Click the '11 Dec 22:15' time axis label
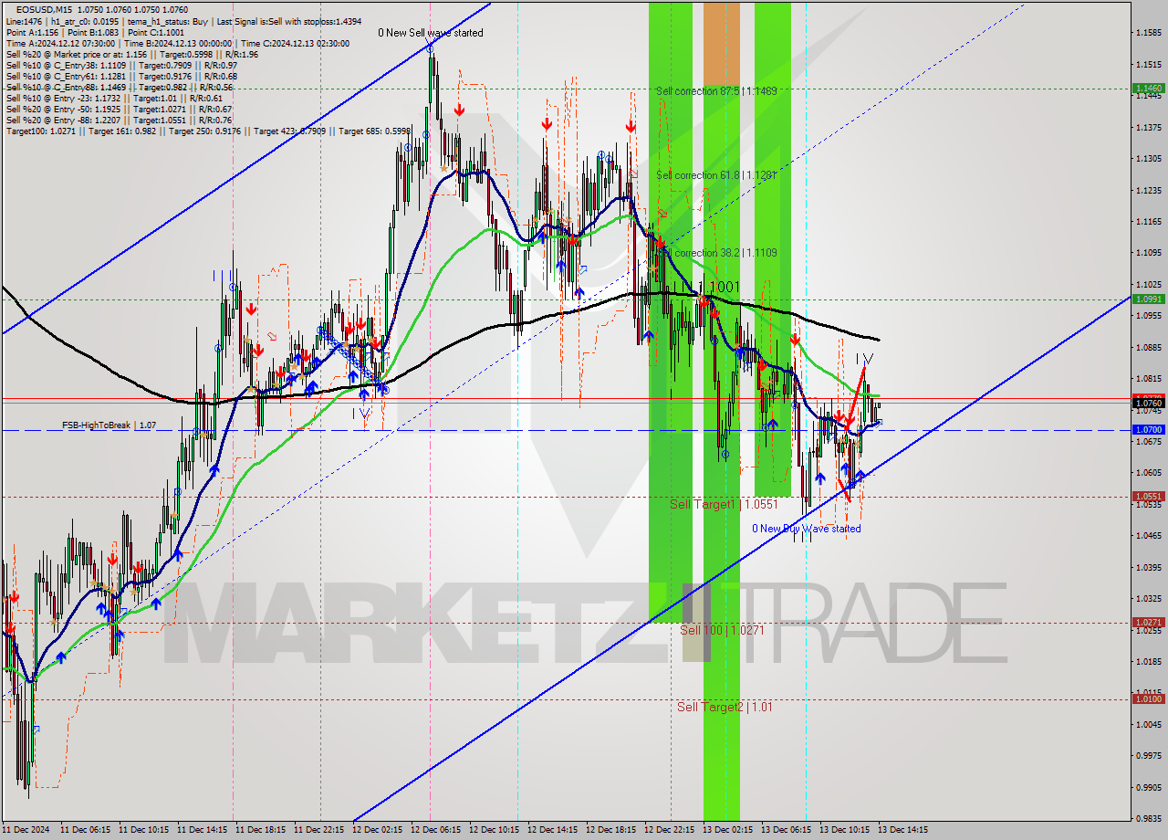Image resolution: width=1168 pixels, height=840 pixels. pos(318,830)
